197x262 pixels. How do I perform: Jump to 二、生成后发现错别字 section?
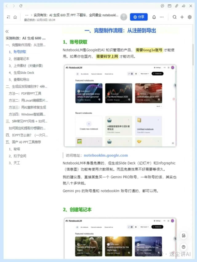click(26, 86)
